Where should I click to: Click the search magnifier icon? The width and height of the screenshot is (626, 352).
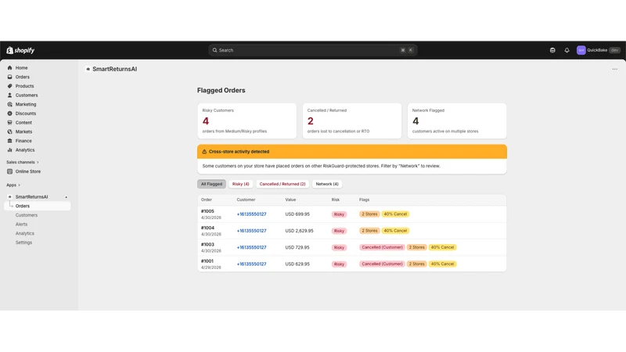214,50
